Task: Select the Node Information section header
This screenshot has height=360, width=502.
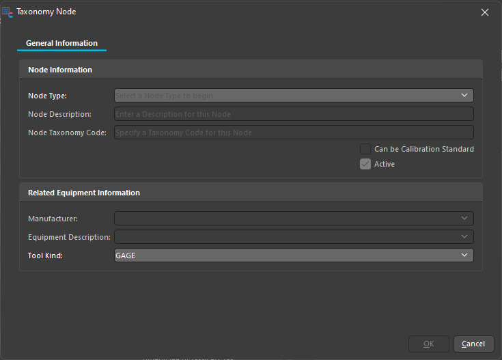Action: 60,70
